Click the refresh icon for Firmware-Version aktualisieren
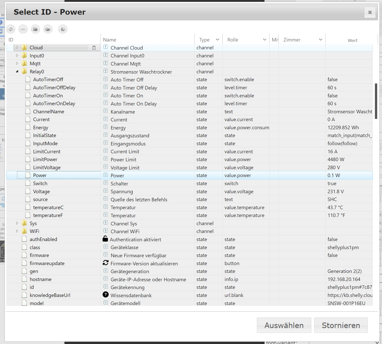The height and width of the screenshot is (344, 382). coord(105,263)
